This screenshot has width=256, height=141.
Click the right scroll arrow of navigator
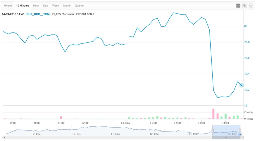pyautogui.click(x=242, y=137)
